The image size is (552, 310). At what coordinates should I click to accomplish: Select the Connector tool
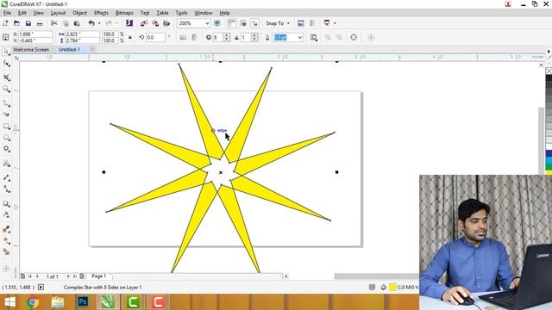[6, 189]
